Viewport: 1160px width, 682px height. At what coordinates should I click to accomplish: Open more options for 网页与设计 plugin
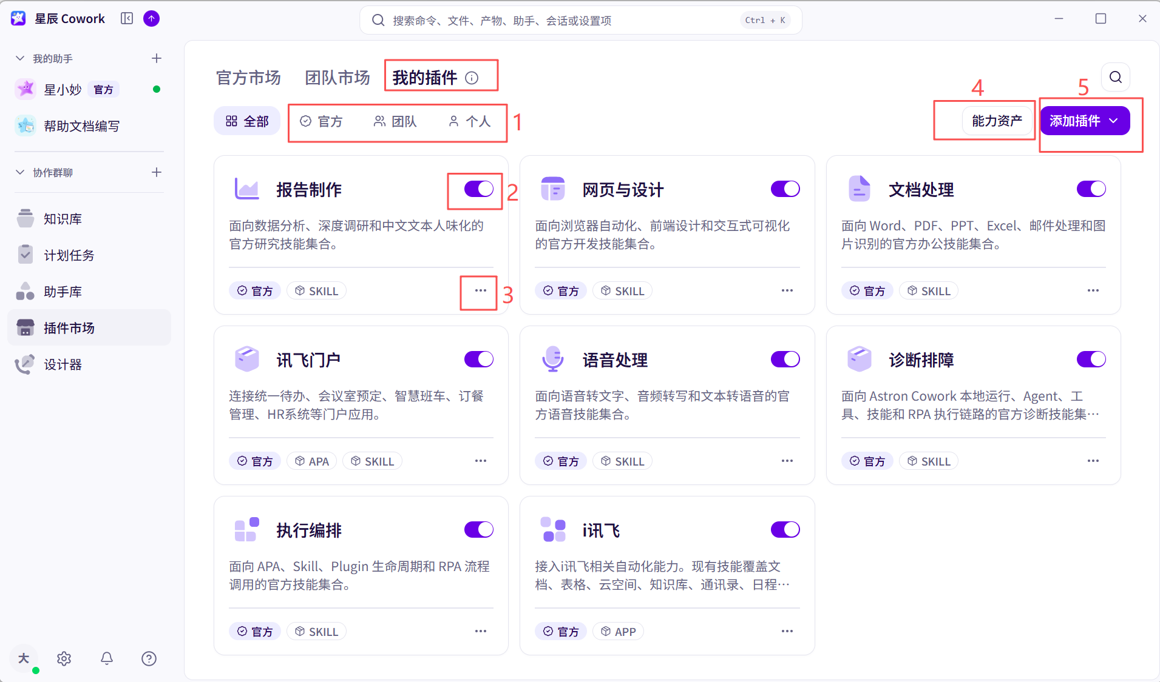point(787,290)
